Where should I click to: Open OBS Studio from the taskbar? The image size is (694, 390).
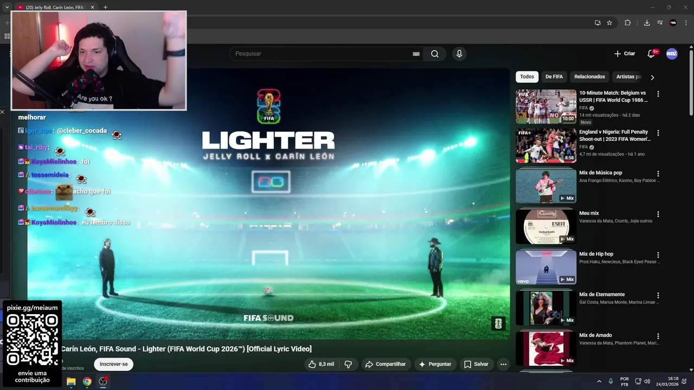click(103, 381)
